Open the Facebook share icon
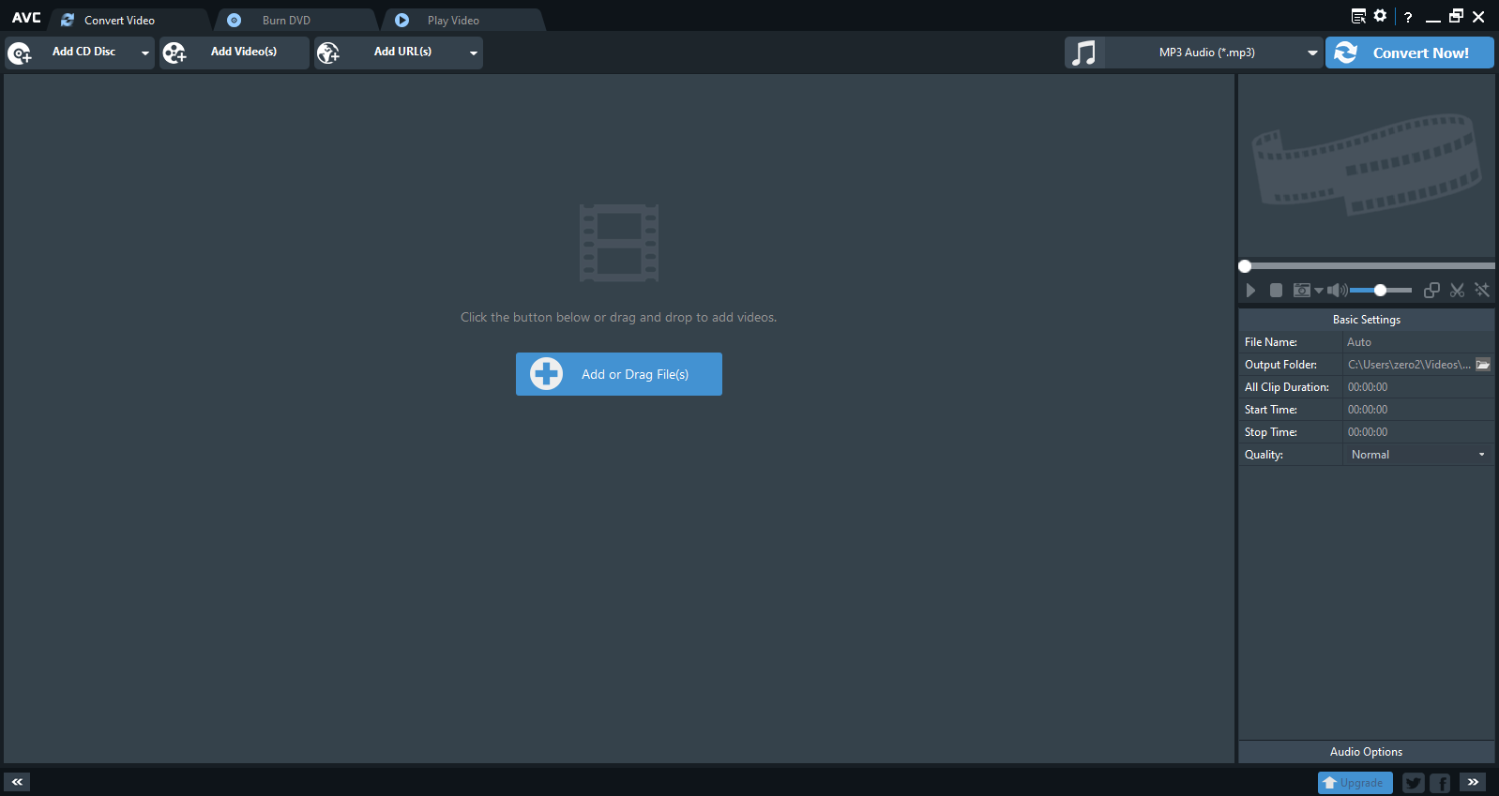This screenshot has width=1499, height=796. (1440, 783)
